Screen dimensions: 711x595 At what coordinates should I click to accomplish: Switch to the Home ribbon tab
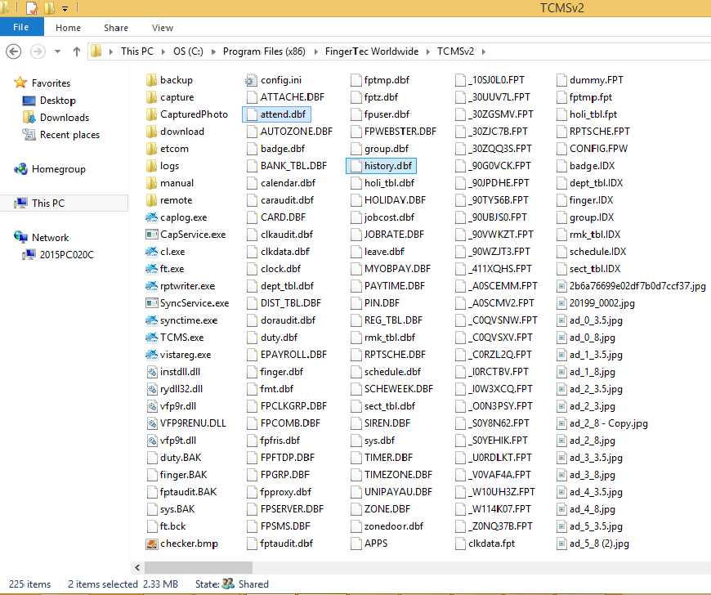(x=68, y=28)
